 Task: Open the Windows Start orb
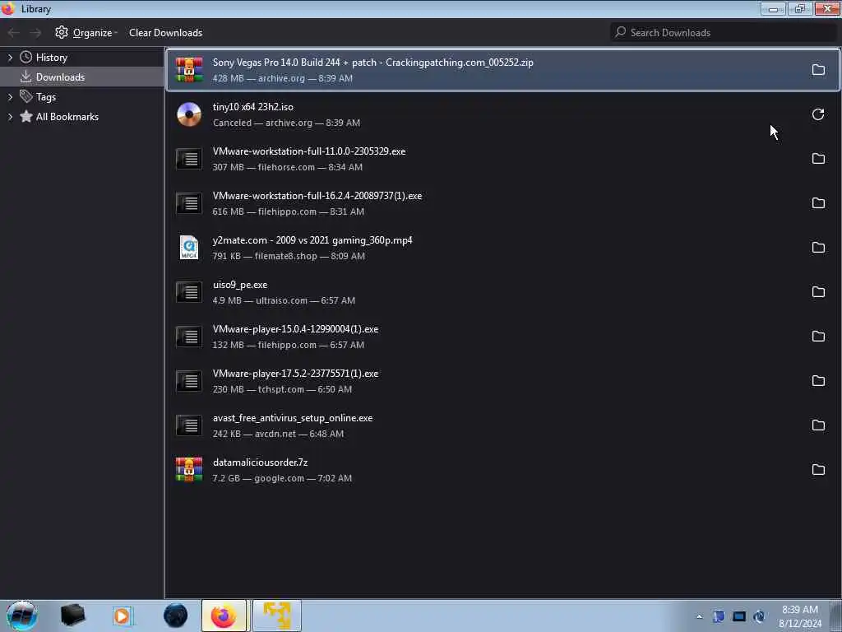point(21,616)
